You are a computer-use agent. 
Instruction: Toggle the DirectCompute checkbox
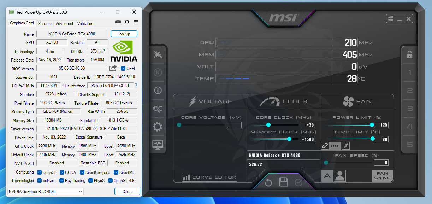pyautogui.click(x=82, y=172)
